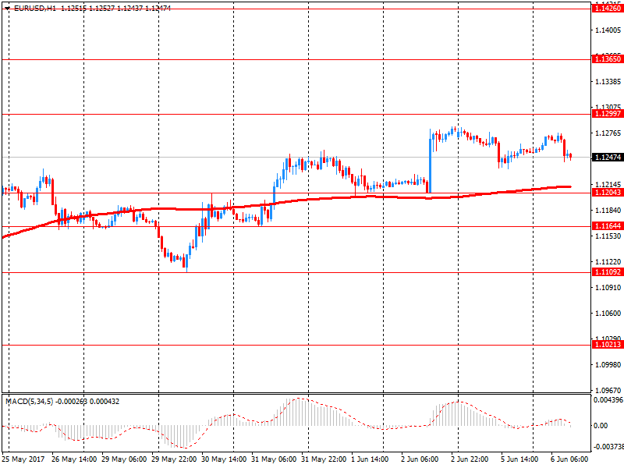Click the 29 May 22:00 time label
This screenshot has height=468, width=624.
point(174,459)
